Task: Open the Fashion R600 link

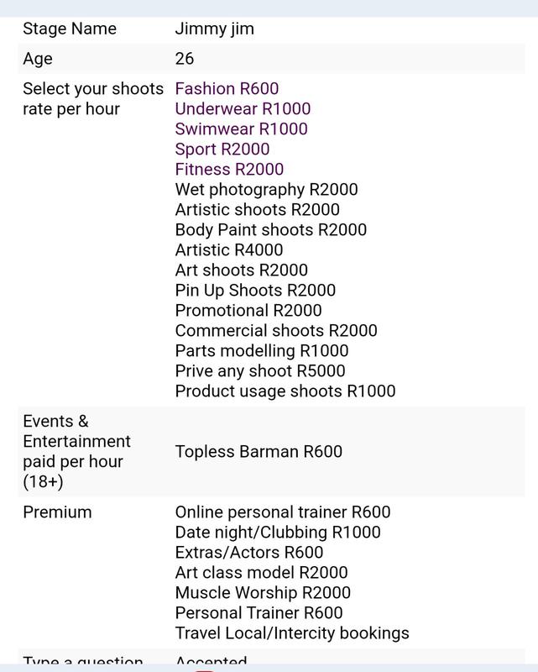Action: point(227,89)
